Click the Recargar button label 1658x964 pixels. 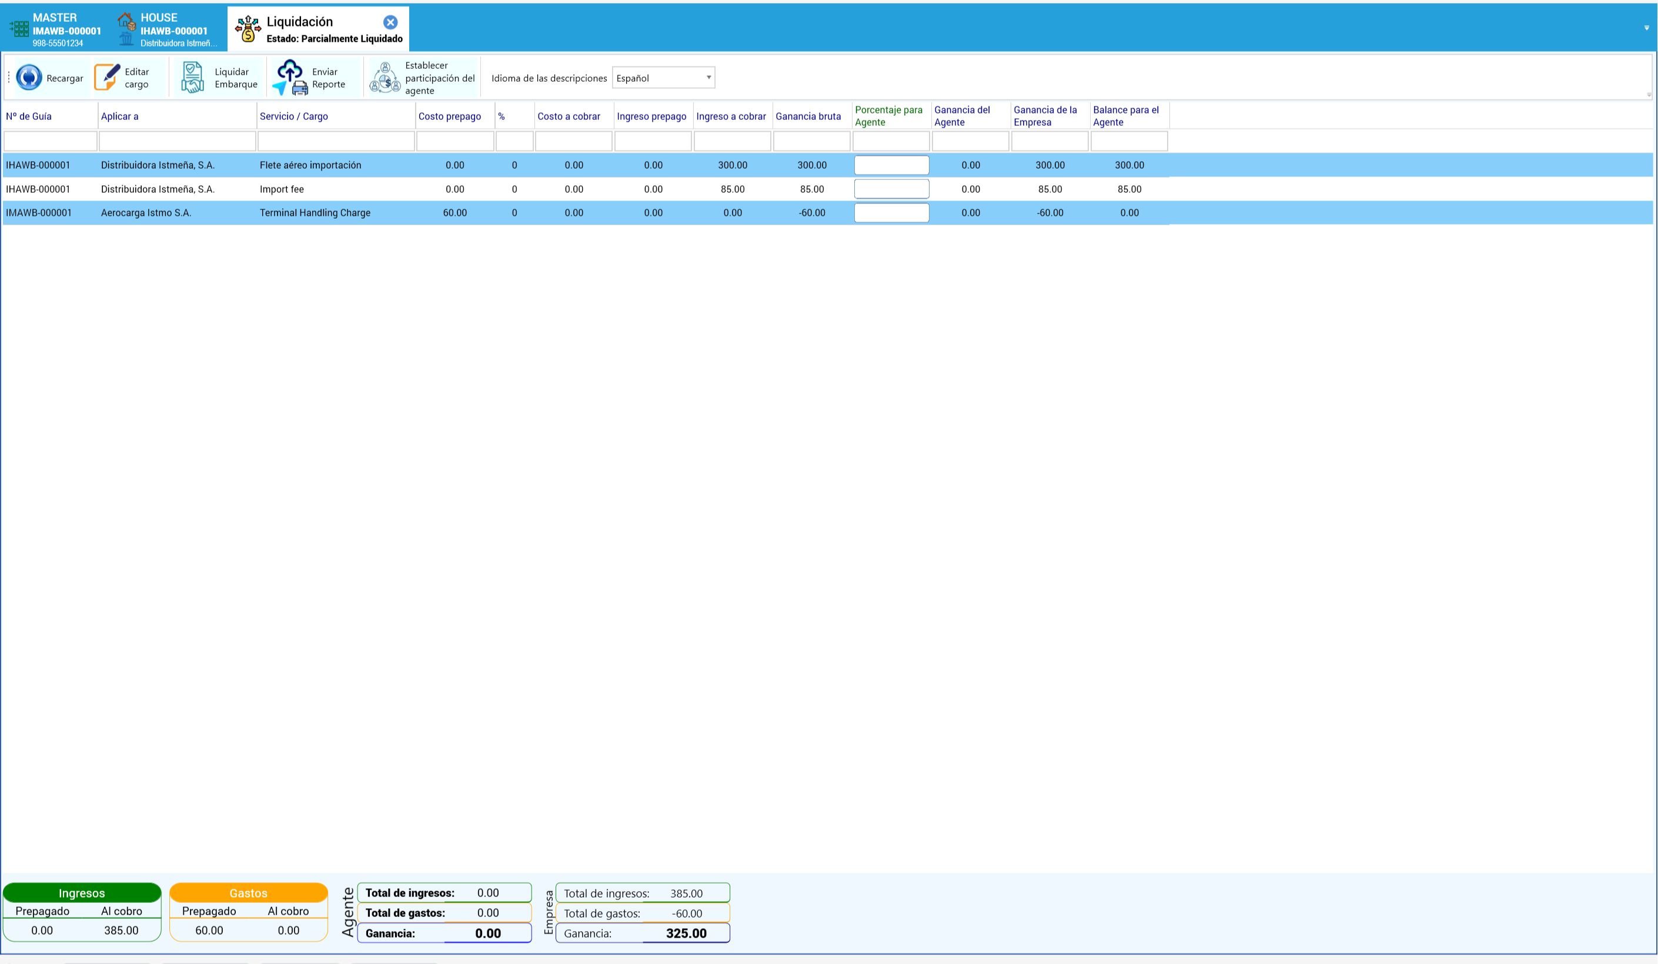[65, 78]
